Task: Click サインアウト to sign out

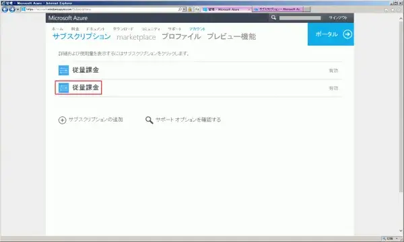Action: point(338,17)
